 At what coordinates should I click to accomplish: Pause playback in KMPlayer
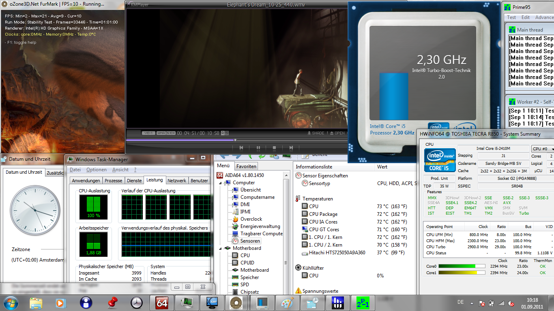tap(258, 148)
